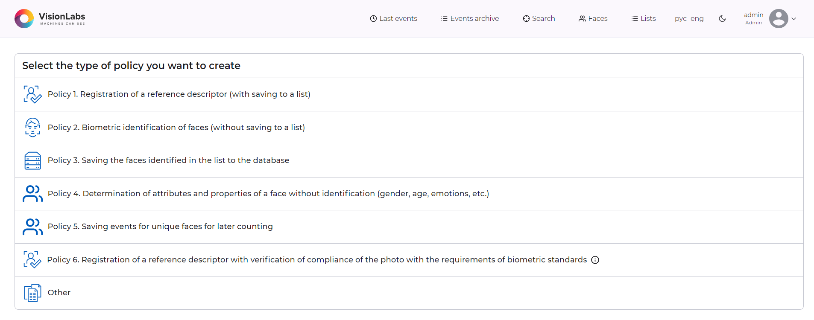Open the user avatar menu
The height and width of the screenshot is (320, 814).
779,18
